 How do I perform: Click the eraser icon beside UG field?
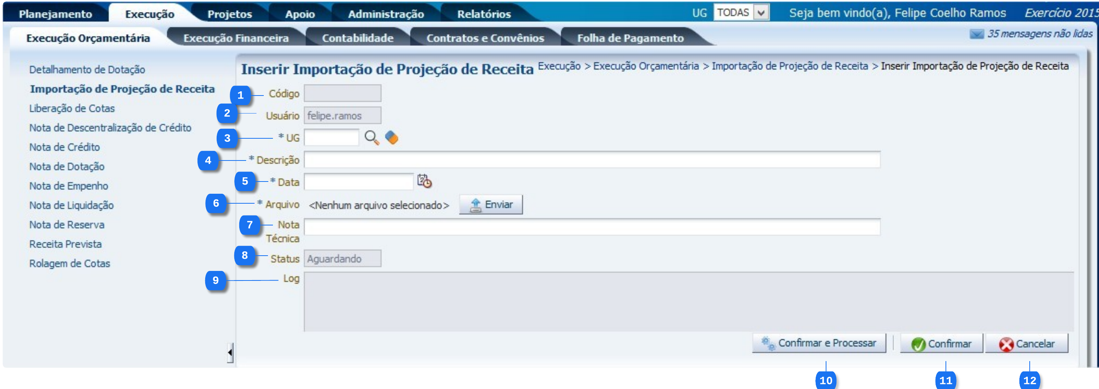point(391,138)
